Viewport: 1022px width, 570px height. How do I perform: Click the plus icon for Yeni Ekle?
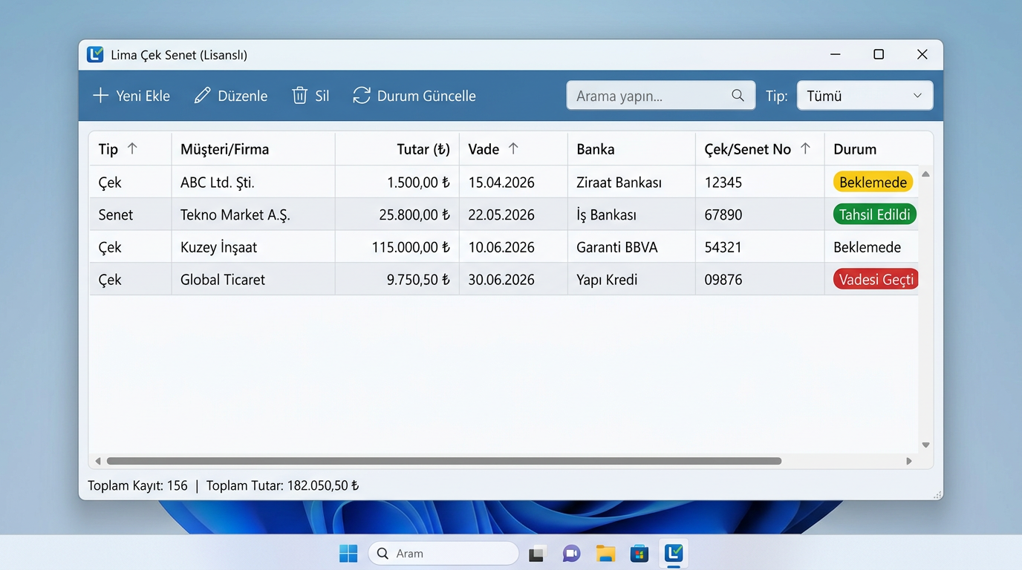tap(100, 96)
